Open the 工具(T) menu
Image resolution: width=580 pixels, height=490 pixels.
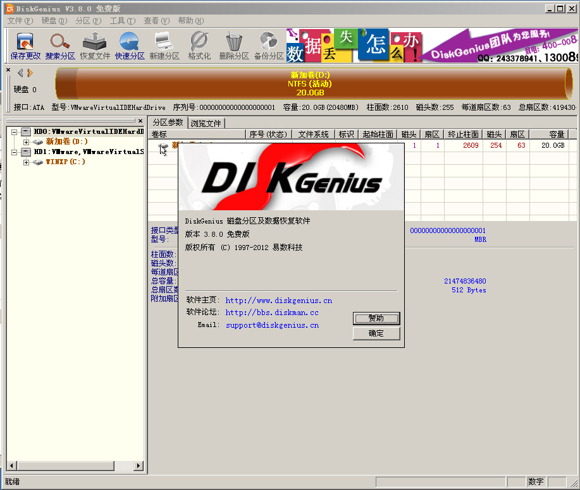point(123,21)
